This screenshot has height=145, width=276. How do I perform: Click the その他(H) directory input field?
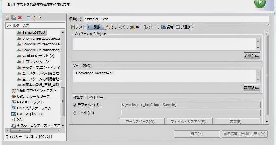(x=191, y=113)
